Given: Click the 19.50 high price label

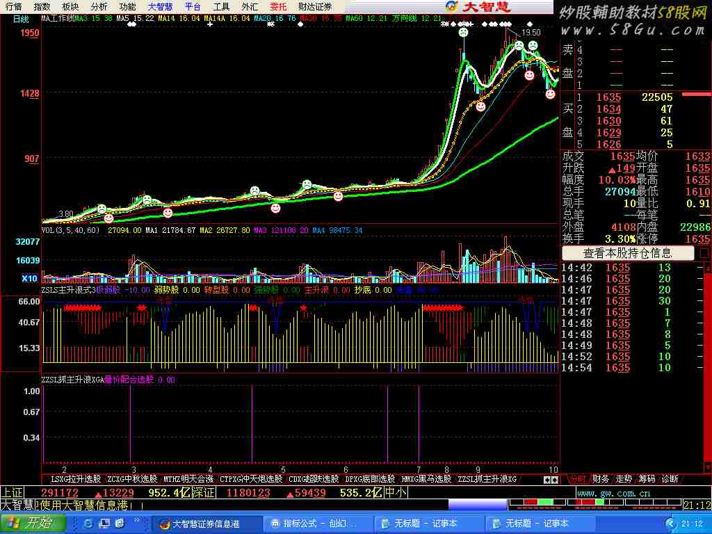Looking at the screenshot, I should tap(531, 33).
